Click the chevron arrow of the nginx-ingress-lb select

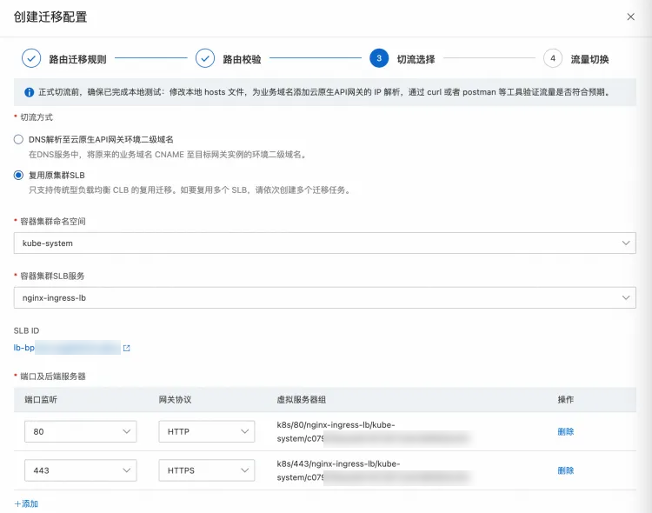pos(626,297)
